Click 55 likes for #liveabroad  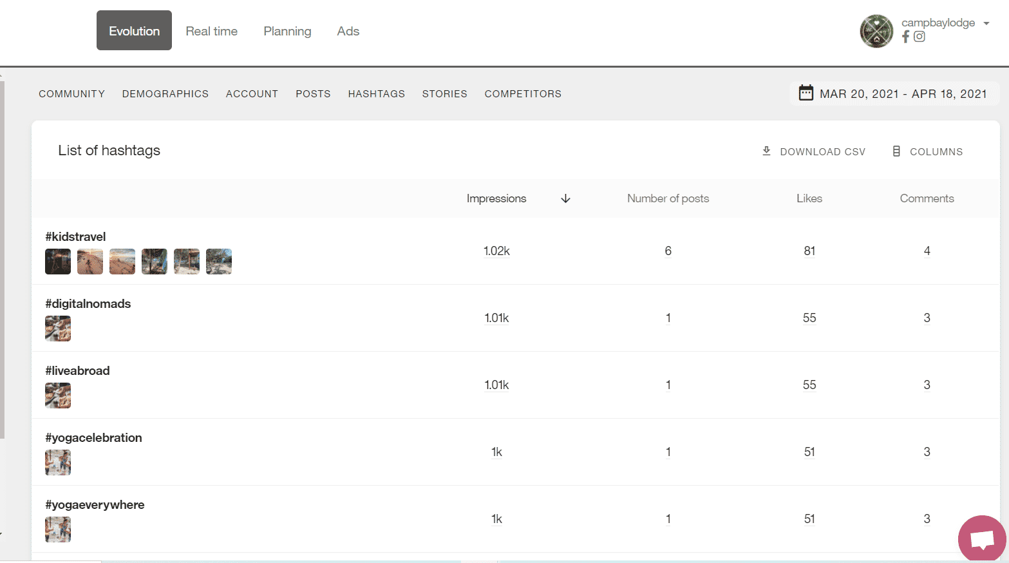pyautogui.click(x=809, y=385)
